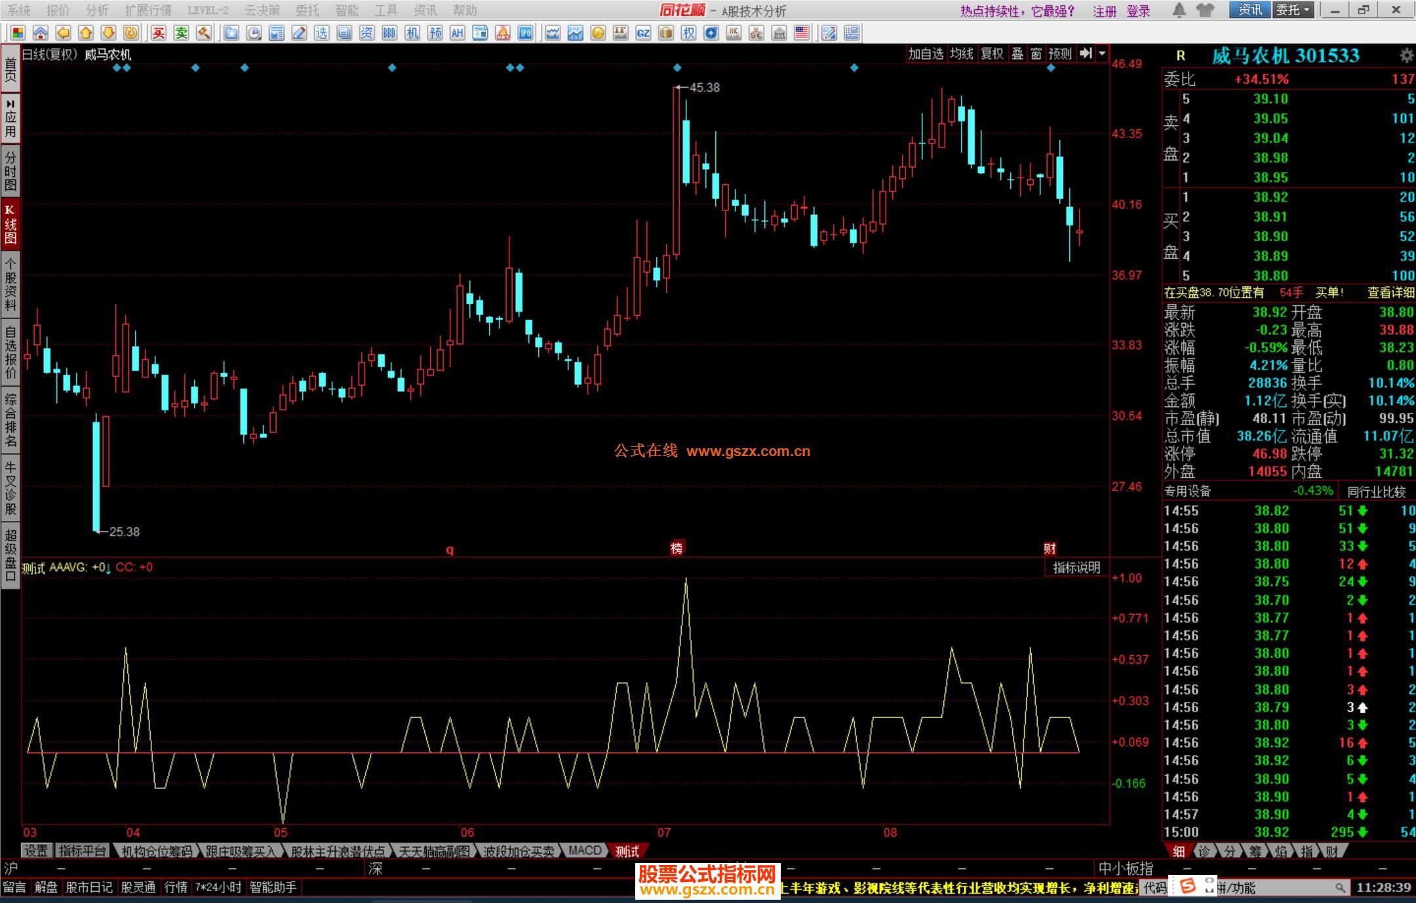Open the 委托 dropdown in the title bar
Image resolution: width=1416 pixels, height=903 pixels.
coord(1292,10)
